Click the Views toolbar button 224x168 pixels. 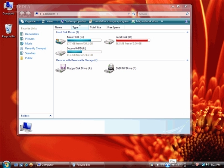[48, 21]
